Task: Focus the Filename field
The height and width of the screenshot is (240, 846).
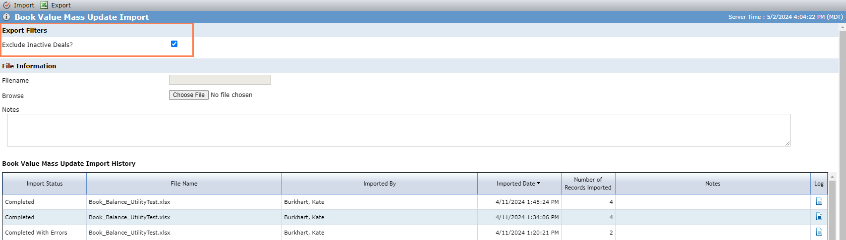Action: (220, 80)
